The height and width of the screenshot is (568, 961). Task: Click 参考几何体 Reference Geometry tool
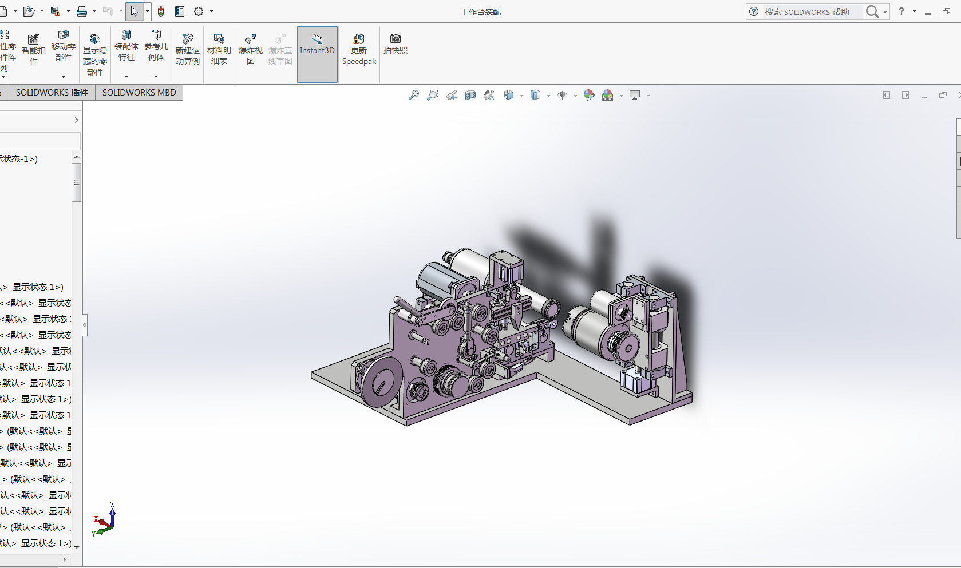pyautogui.click(x=156, y=46)
